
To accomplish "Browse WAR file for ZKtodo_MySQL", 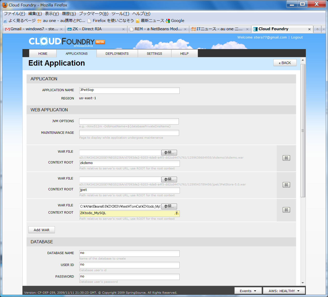I will coord(169,206).
